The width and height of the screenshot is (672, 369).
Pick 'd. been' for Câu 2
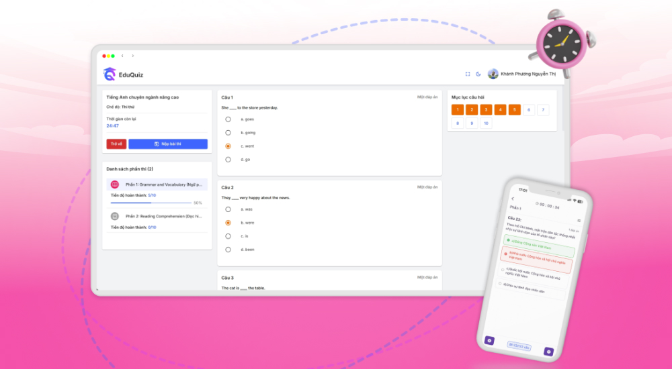pos(228,249)
